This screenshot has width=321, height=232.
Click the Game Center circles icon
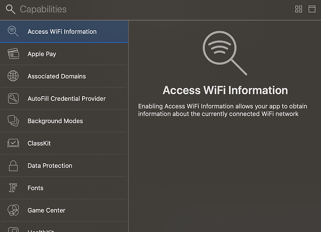(x=13, y=210)
